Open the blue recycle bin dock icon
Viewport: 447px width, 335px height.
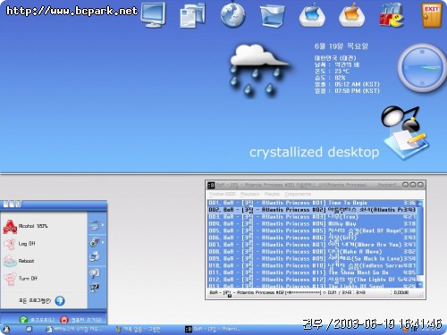point(272,16)
